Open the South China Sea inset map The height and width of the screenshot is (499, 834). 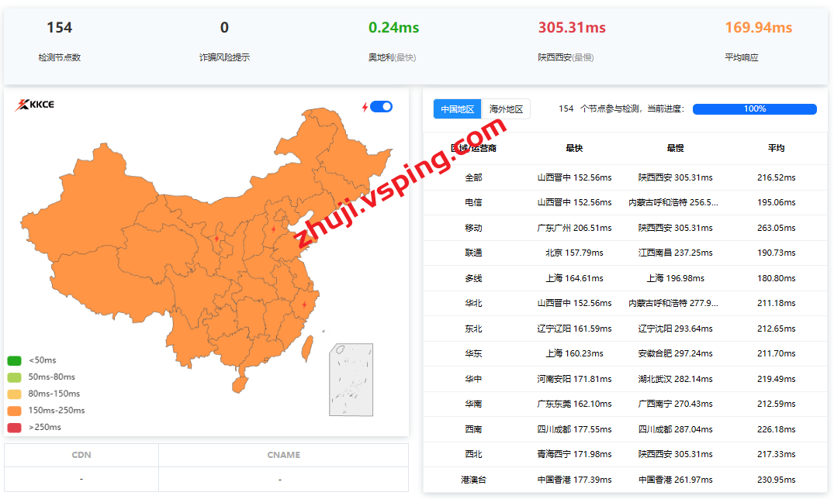coord(351,380)
